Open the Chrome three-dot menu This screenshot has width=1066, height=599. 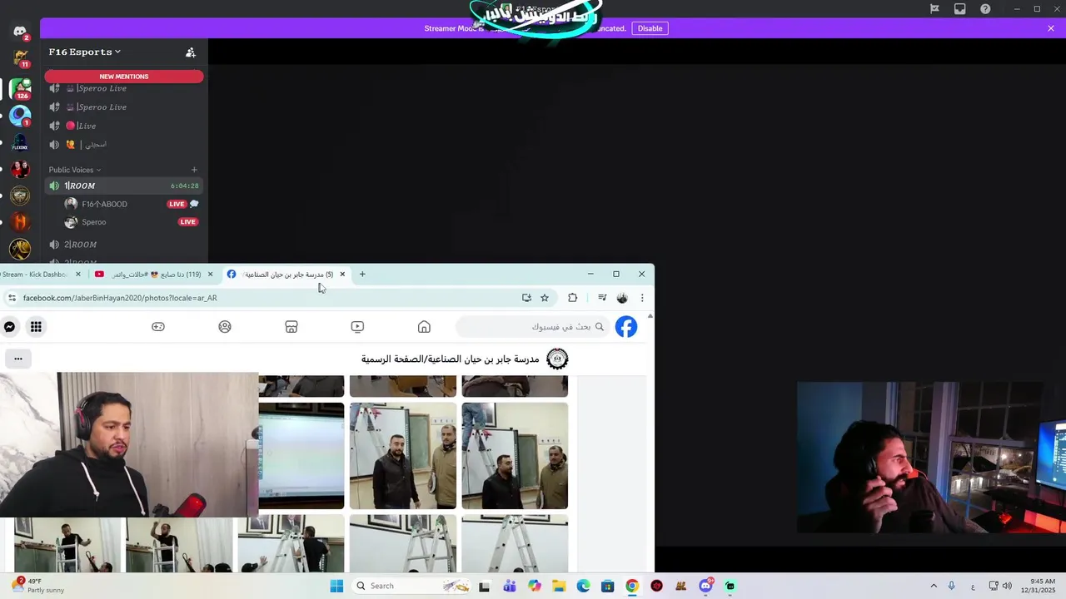642,298
